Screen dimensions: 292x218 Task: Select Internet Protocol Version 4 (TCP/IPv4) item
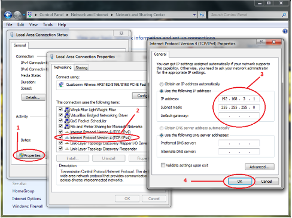pos(101,137)
